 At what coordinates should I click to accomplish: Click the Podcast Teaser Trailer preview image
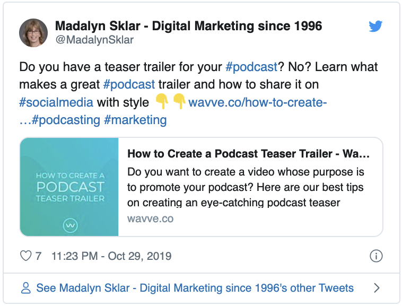(x=69, y=187)
